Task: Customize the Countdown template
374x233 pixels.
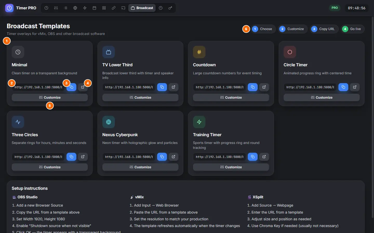Action: tap(231, 98)
